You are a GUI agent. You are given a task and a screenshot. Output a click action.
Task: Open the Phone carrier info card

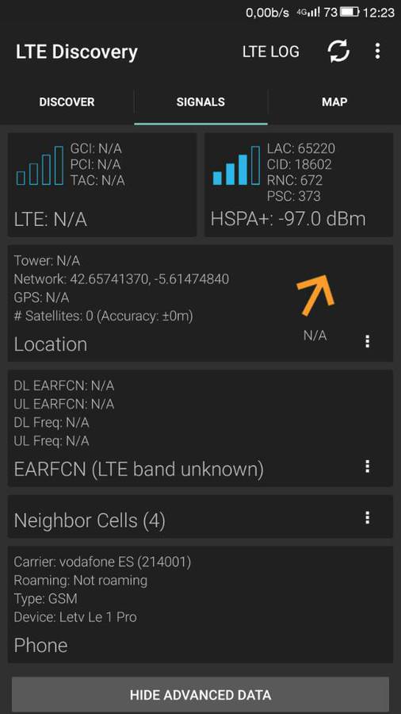point(200,605)
